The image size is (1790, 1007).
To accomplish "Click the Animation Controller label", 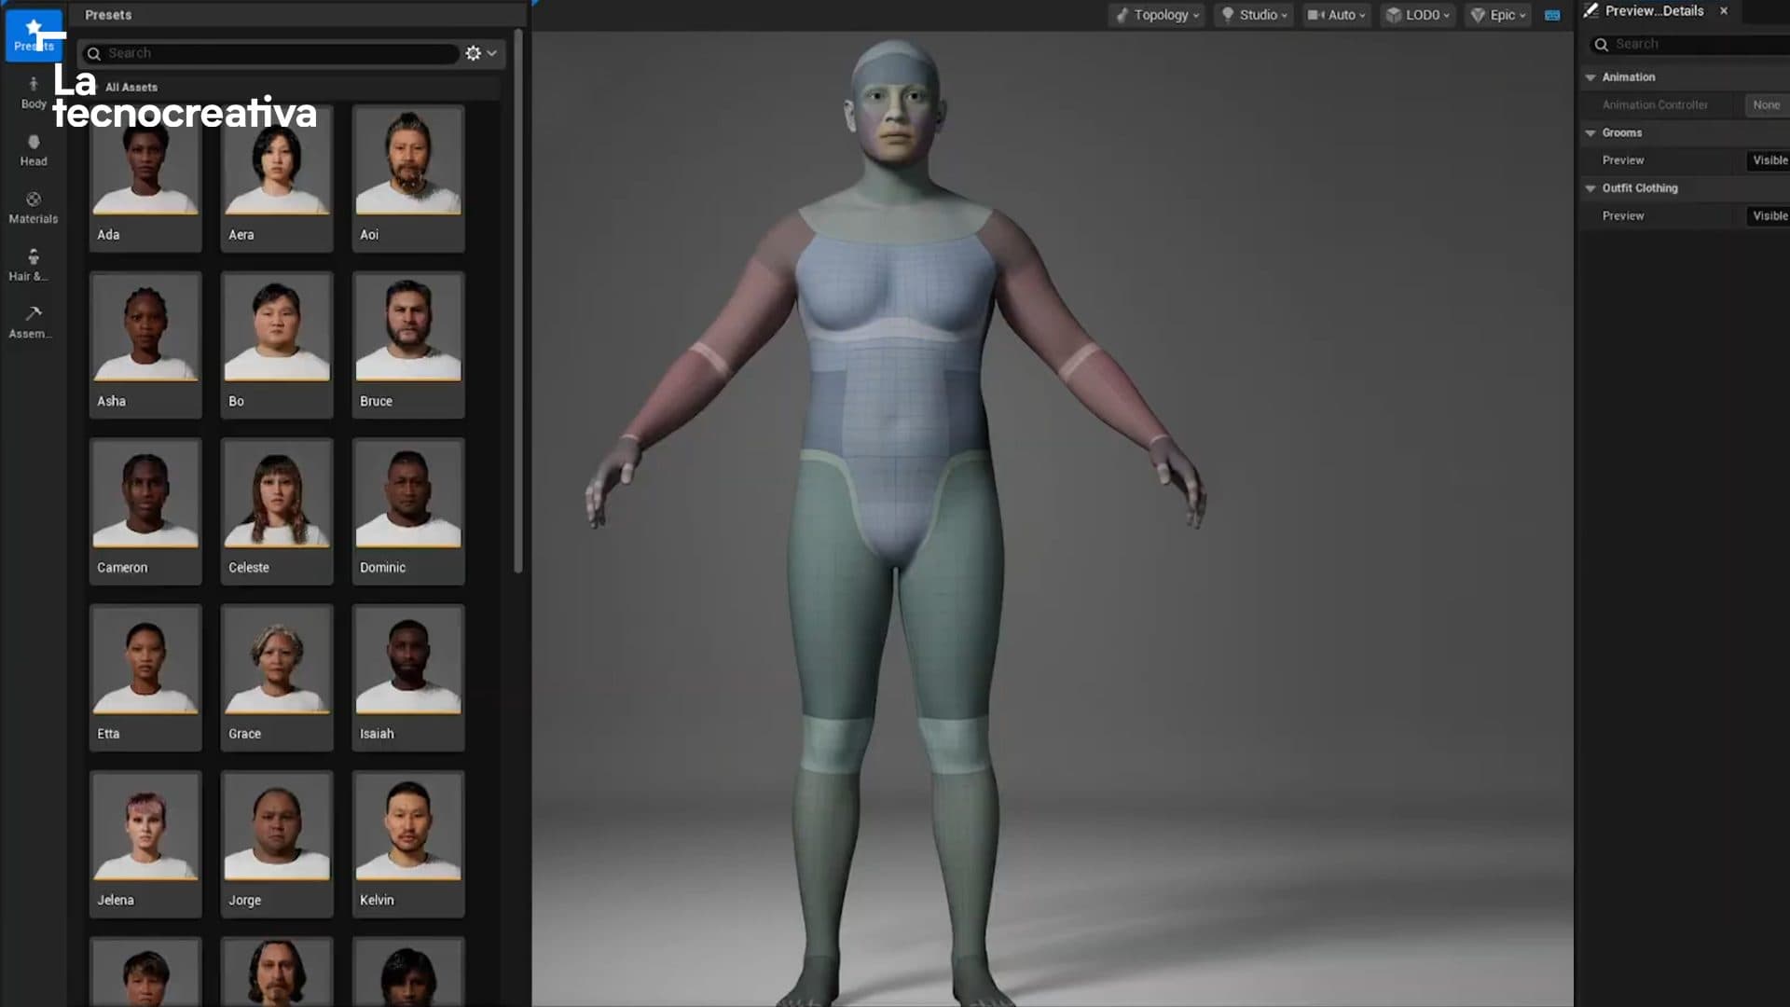I will pyautogui.click(x=1655, y=105).
